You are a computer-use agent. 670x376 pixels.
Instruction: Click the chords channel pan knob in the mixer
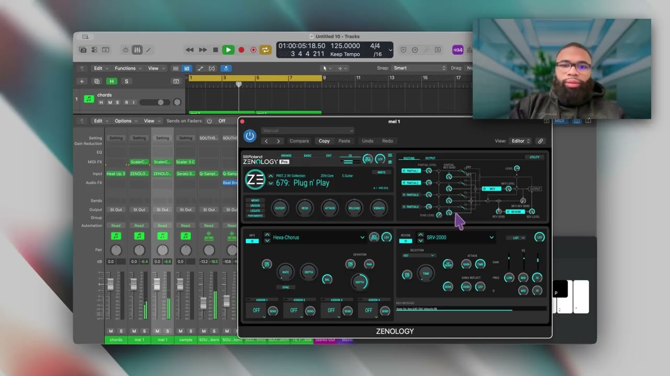click(116, 250)
